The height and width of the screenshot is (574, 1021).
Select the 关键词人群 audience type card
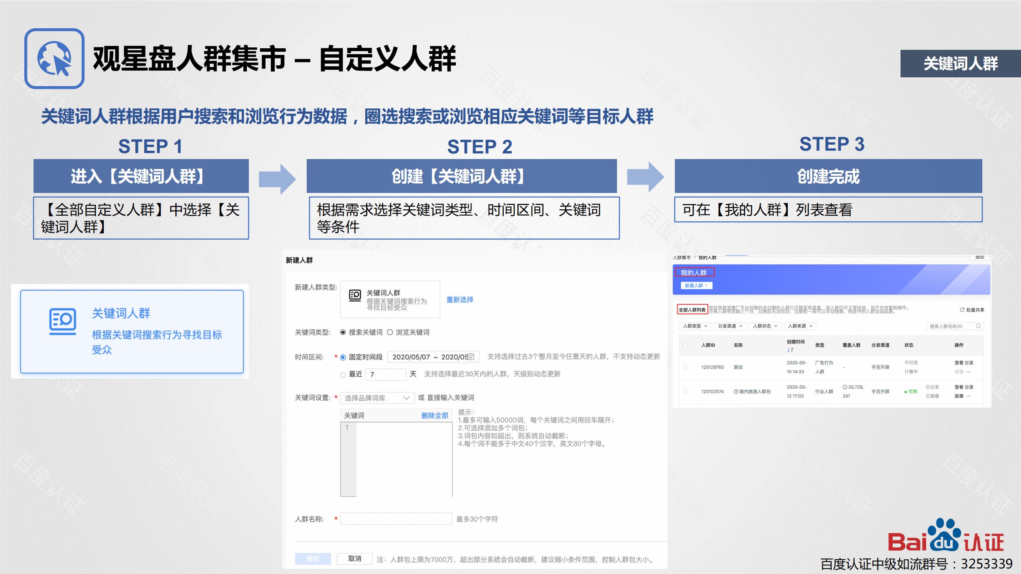coord(132,332)
